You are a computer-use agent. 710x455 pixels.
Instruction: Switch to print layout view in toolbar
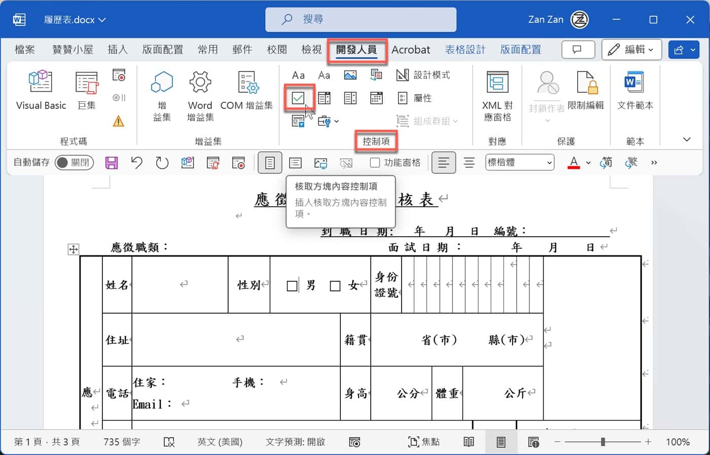pos(270,163)
